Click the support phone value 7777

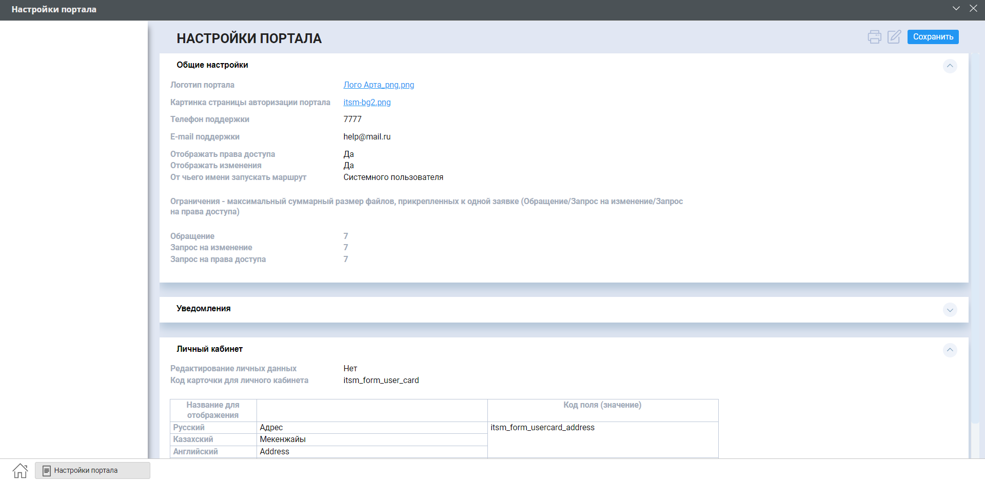[352, 119]
